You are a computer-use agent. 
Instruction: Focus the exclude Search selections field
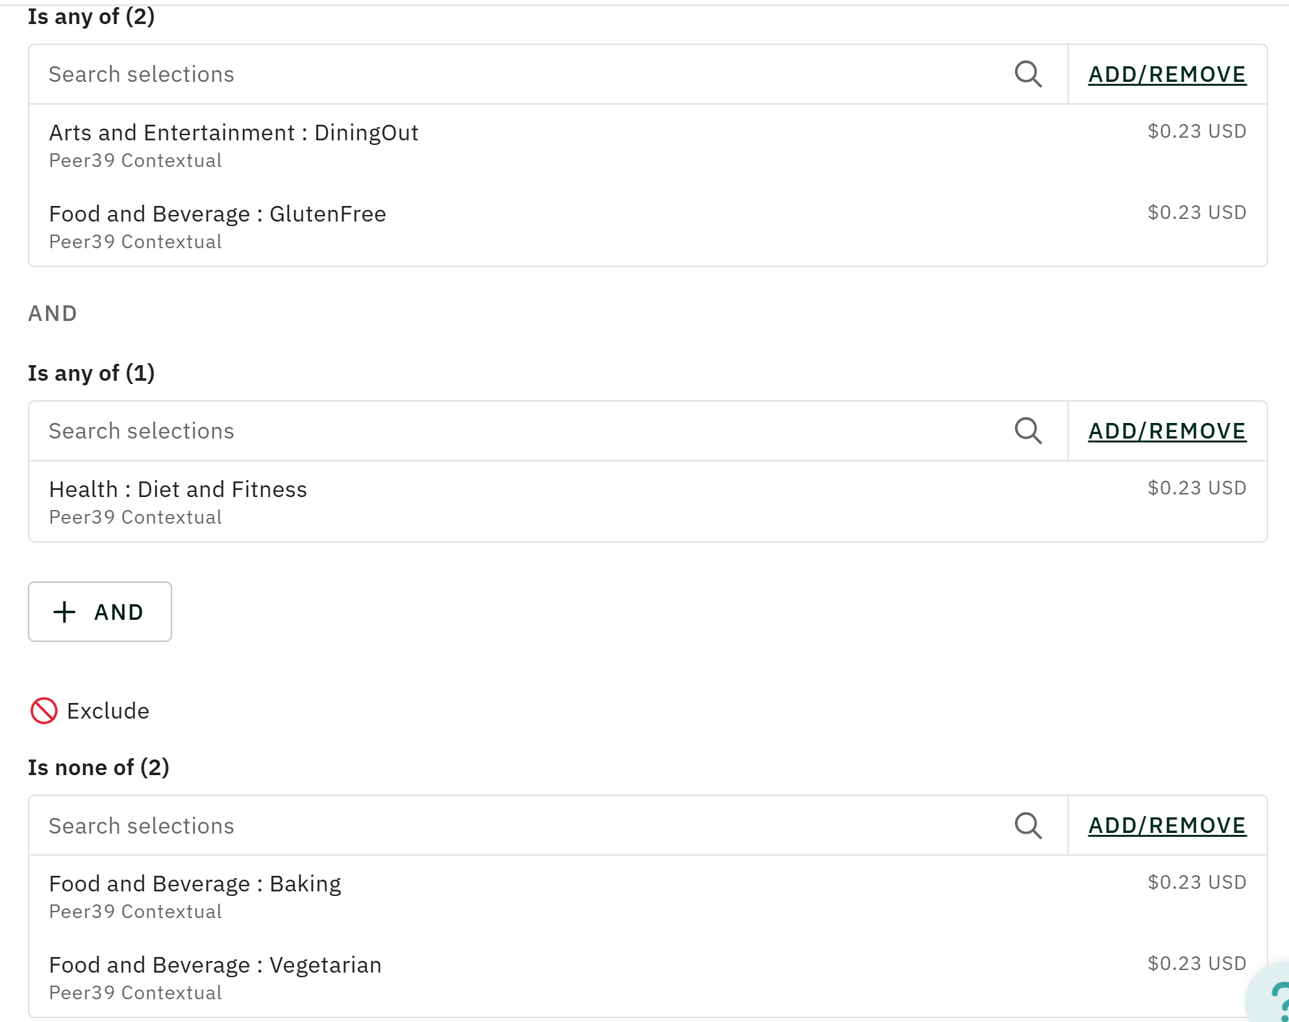(x=519, y=826)
